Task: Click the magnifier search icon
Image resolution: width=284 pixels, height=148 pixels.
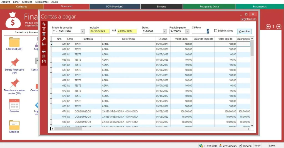Action: 44,39
